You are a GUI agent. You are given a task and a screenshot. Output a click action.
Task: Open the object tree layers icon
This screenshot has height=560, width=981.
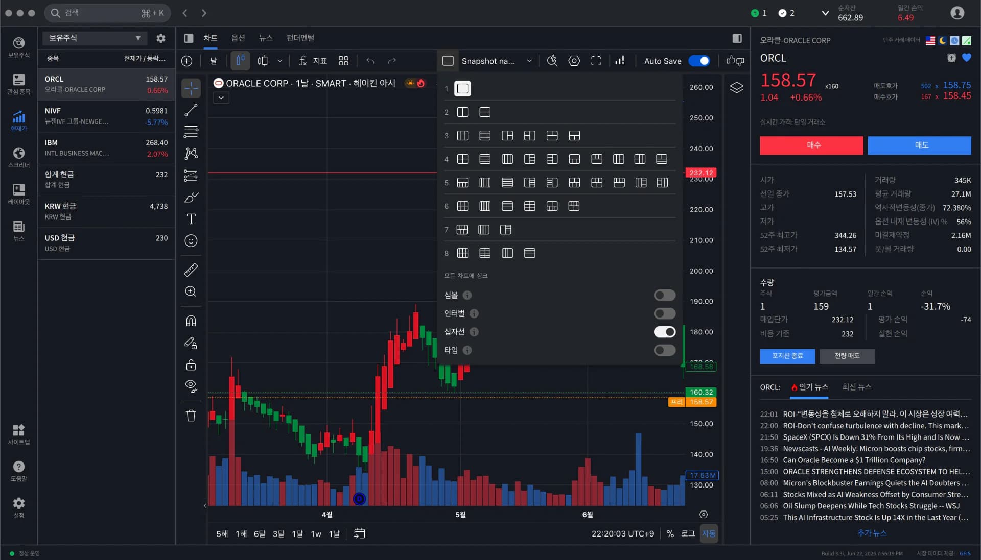(736, 88)
